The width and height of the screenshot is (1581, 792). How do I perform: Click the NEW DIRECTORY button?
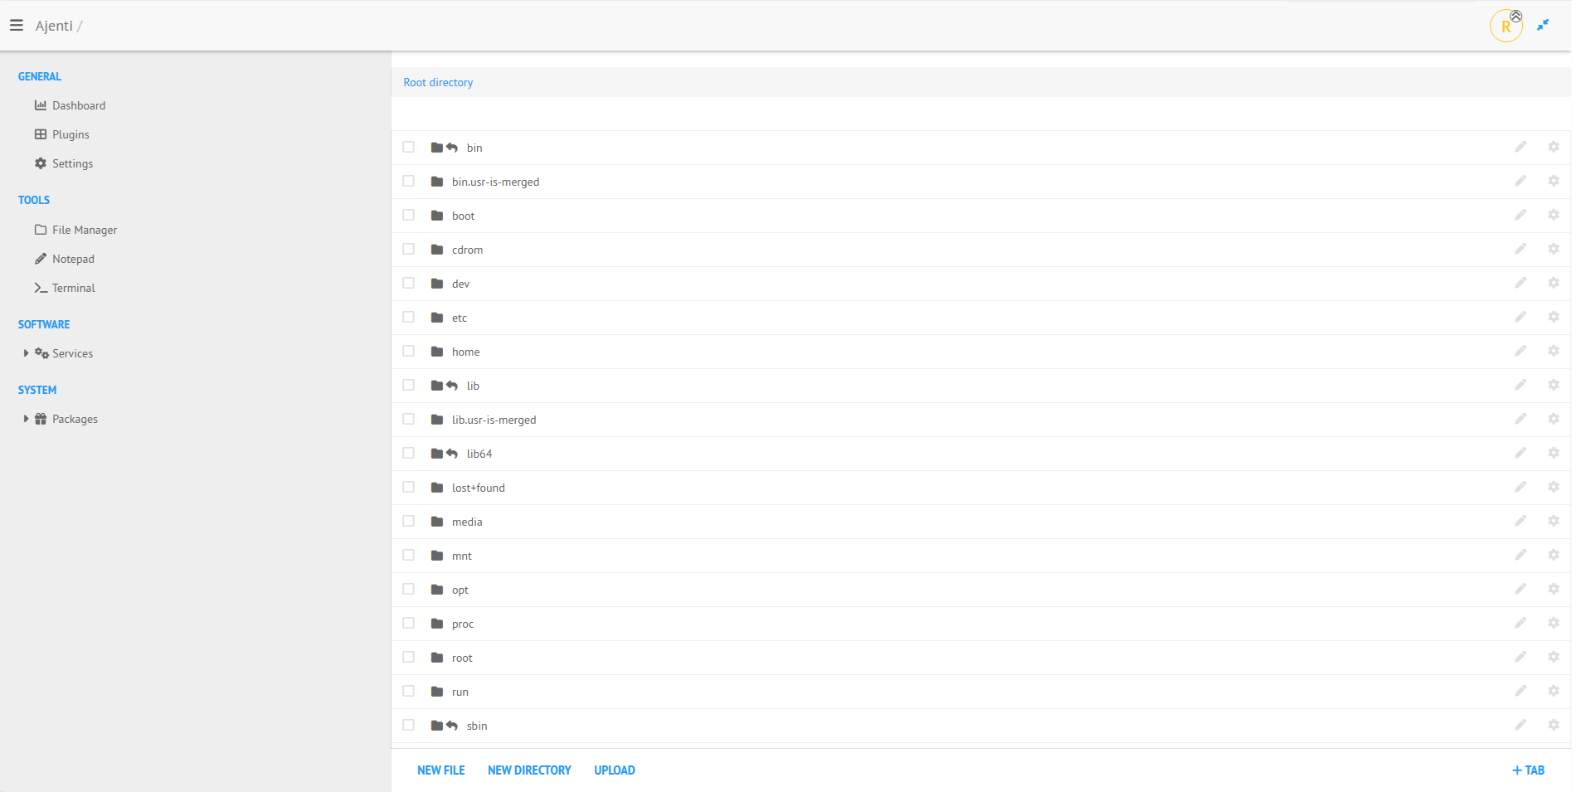tap(529, 770)
